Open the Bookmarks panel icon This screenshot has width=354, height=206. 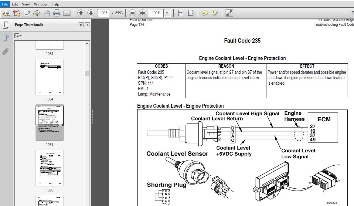6,38
